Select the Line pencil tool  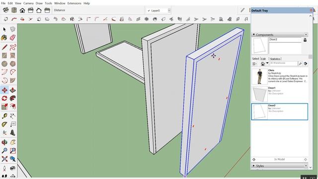(4, 47)
